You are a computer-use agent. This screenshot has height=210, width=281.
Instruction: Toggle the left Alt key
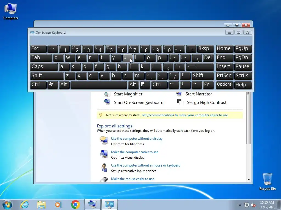pyautogui.click(x=64, y=85)
